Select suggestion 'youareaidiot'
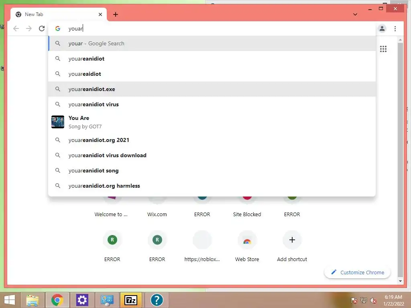Screen dimensions: 411x308 pyautogui.click(x=212, y=74)
